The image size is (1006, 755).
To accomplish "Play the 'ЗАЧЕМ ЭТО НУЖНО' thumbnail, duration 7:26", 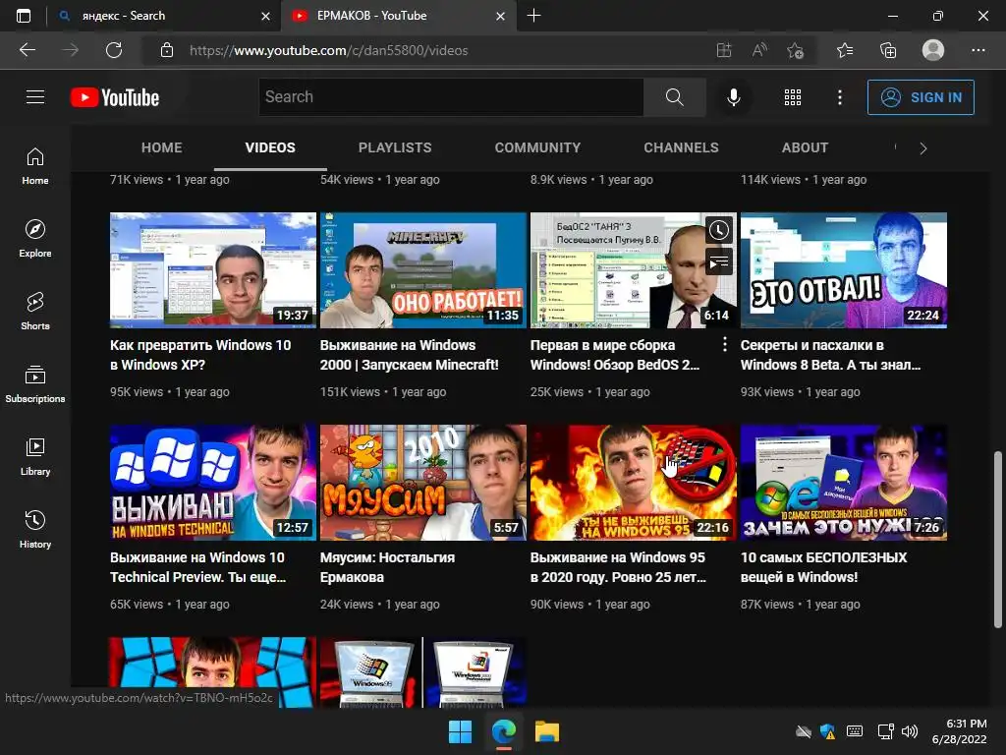I will tap(844, 482).
